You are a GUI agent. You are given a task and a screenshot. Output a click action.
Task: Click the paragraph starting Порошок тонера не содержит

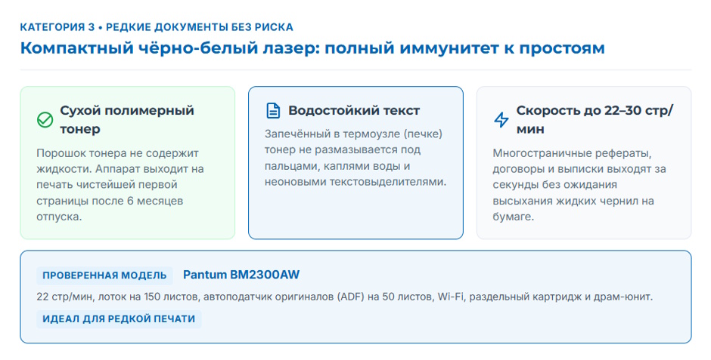pos(120,184)
